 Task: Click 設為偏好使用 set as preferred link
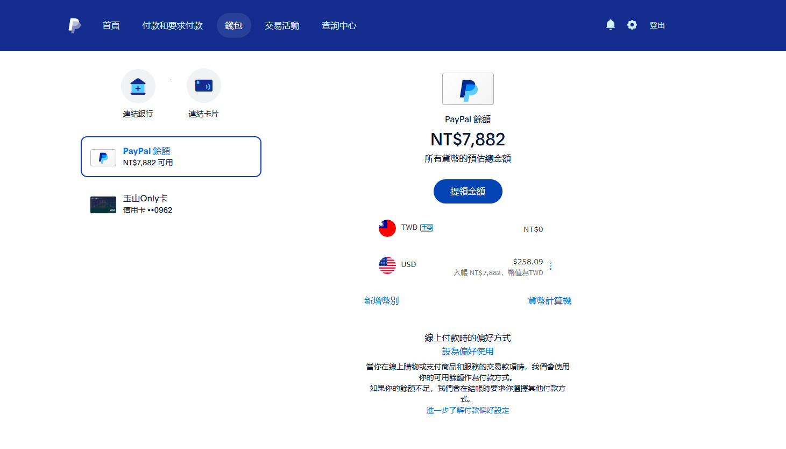tap(468, 351)
